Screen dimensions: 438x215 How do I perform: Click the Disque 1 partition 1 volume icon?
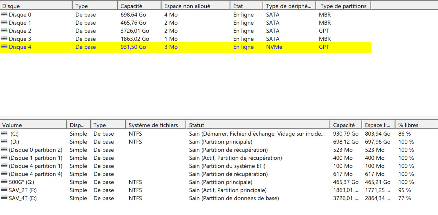click(4, 158)
